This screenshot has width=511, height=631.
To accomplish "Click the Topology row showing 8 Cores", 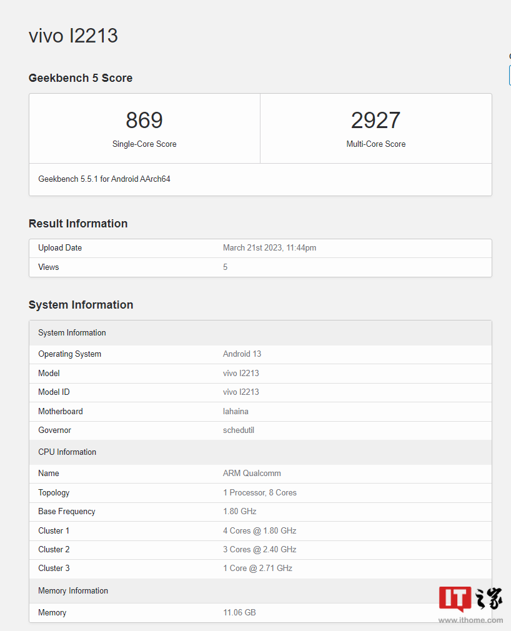I will [x=259, y=493].
